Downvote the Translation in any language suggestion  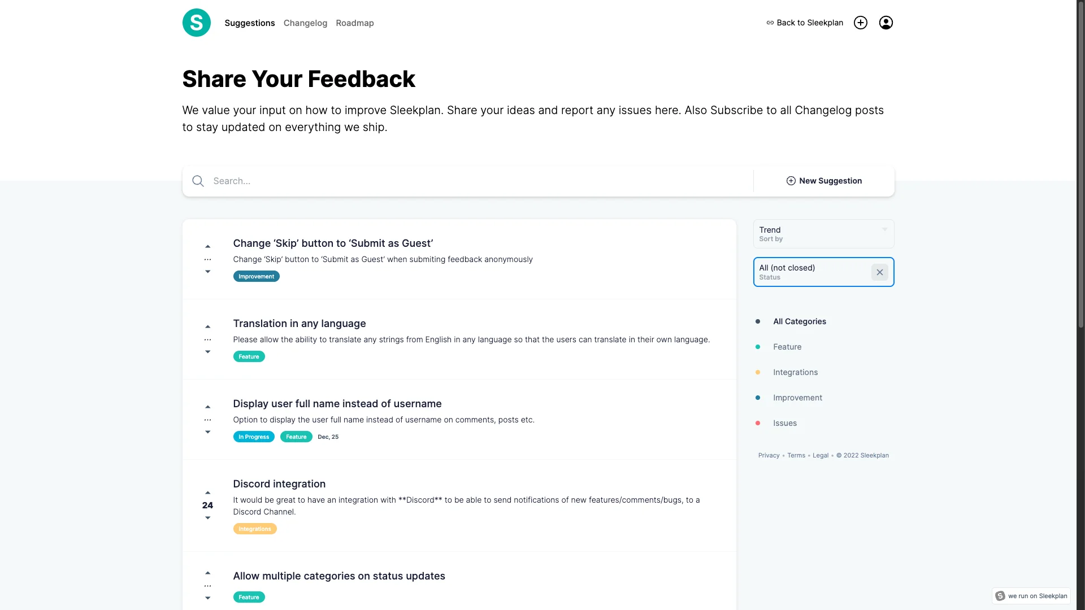(207, 351)
